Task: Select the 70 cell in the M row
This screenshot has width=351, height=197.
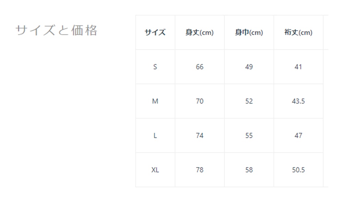Action: pos(199,101)
